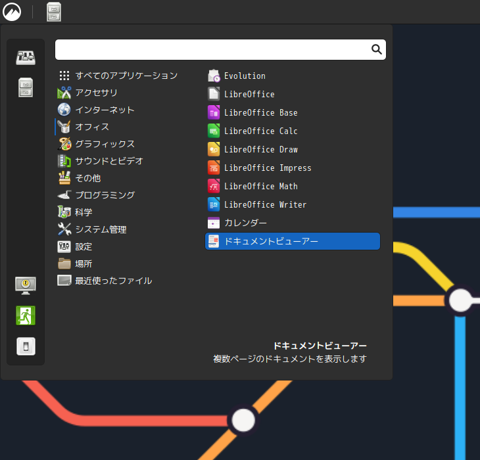Open the file manager icon in the sidebar
The height and width of the screenshot is (460, 480).
pyautogui.click(x=26, y=87)
